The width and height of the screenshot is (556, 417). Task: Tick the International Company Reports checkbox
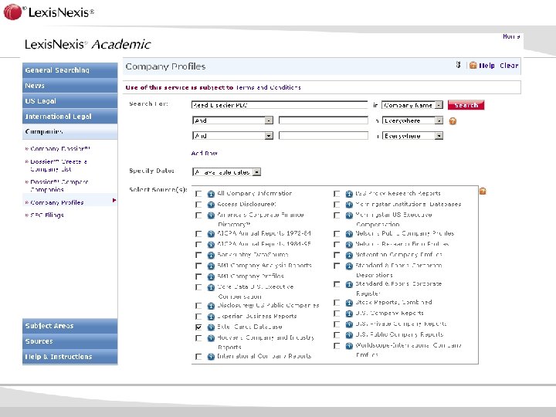[x=198, y=357]
